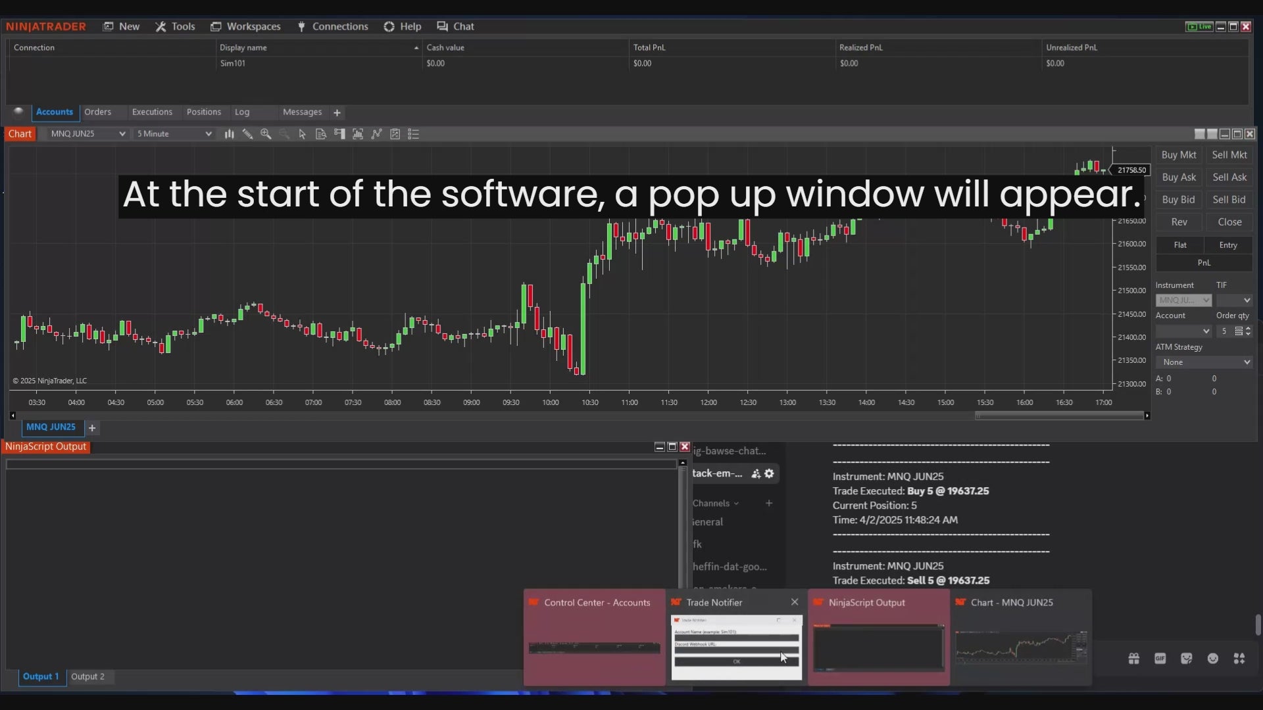This screenshot has height=710, width=1263.
Task: Add a channel with Discord plus icon
Action: click(769, 503)
